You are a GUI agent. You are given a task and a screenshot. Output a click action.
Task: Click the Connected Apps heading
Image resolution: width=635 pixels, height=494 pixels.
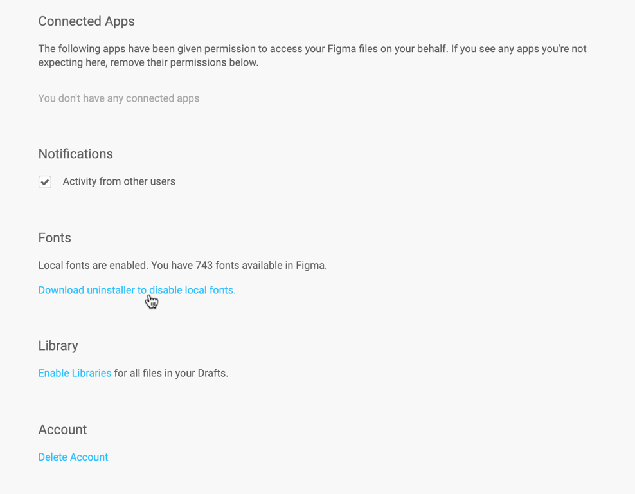click(87, 21)
